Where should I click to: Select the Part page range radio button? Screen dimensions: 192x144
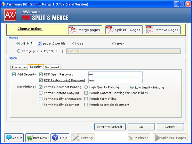click(19, 51)
